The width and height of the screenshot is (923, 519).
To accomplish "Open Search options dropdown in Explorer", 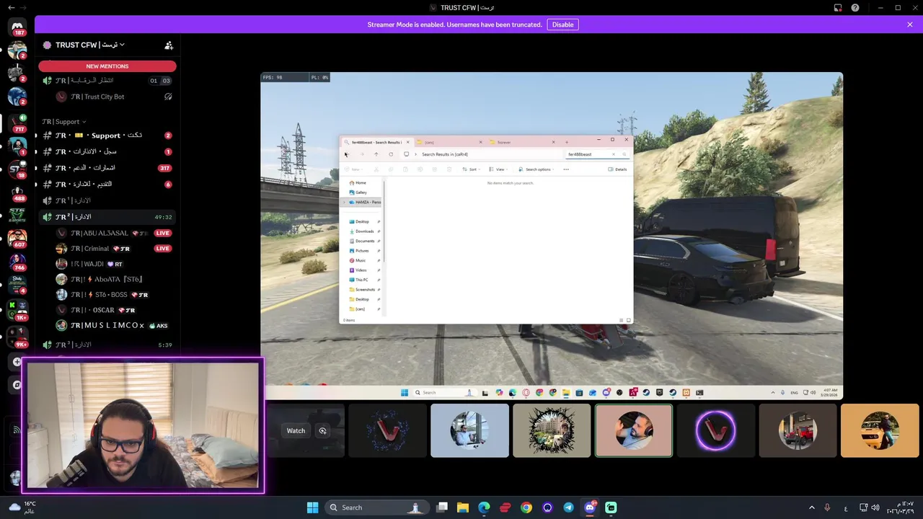I will [536, 169].
